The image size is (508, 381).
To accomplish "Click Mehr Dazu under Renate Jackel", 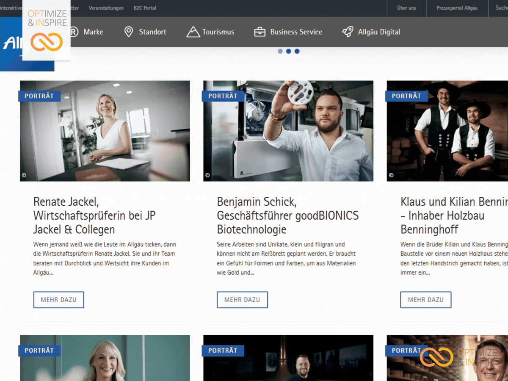I will (59, 300).
